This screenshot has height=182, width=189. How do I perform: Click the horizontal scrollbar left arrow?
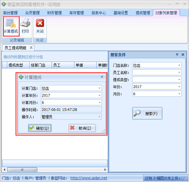coord(4,170)
